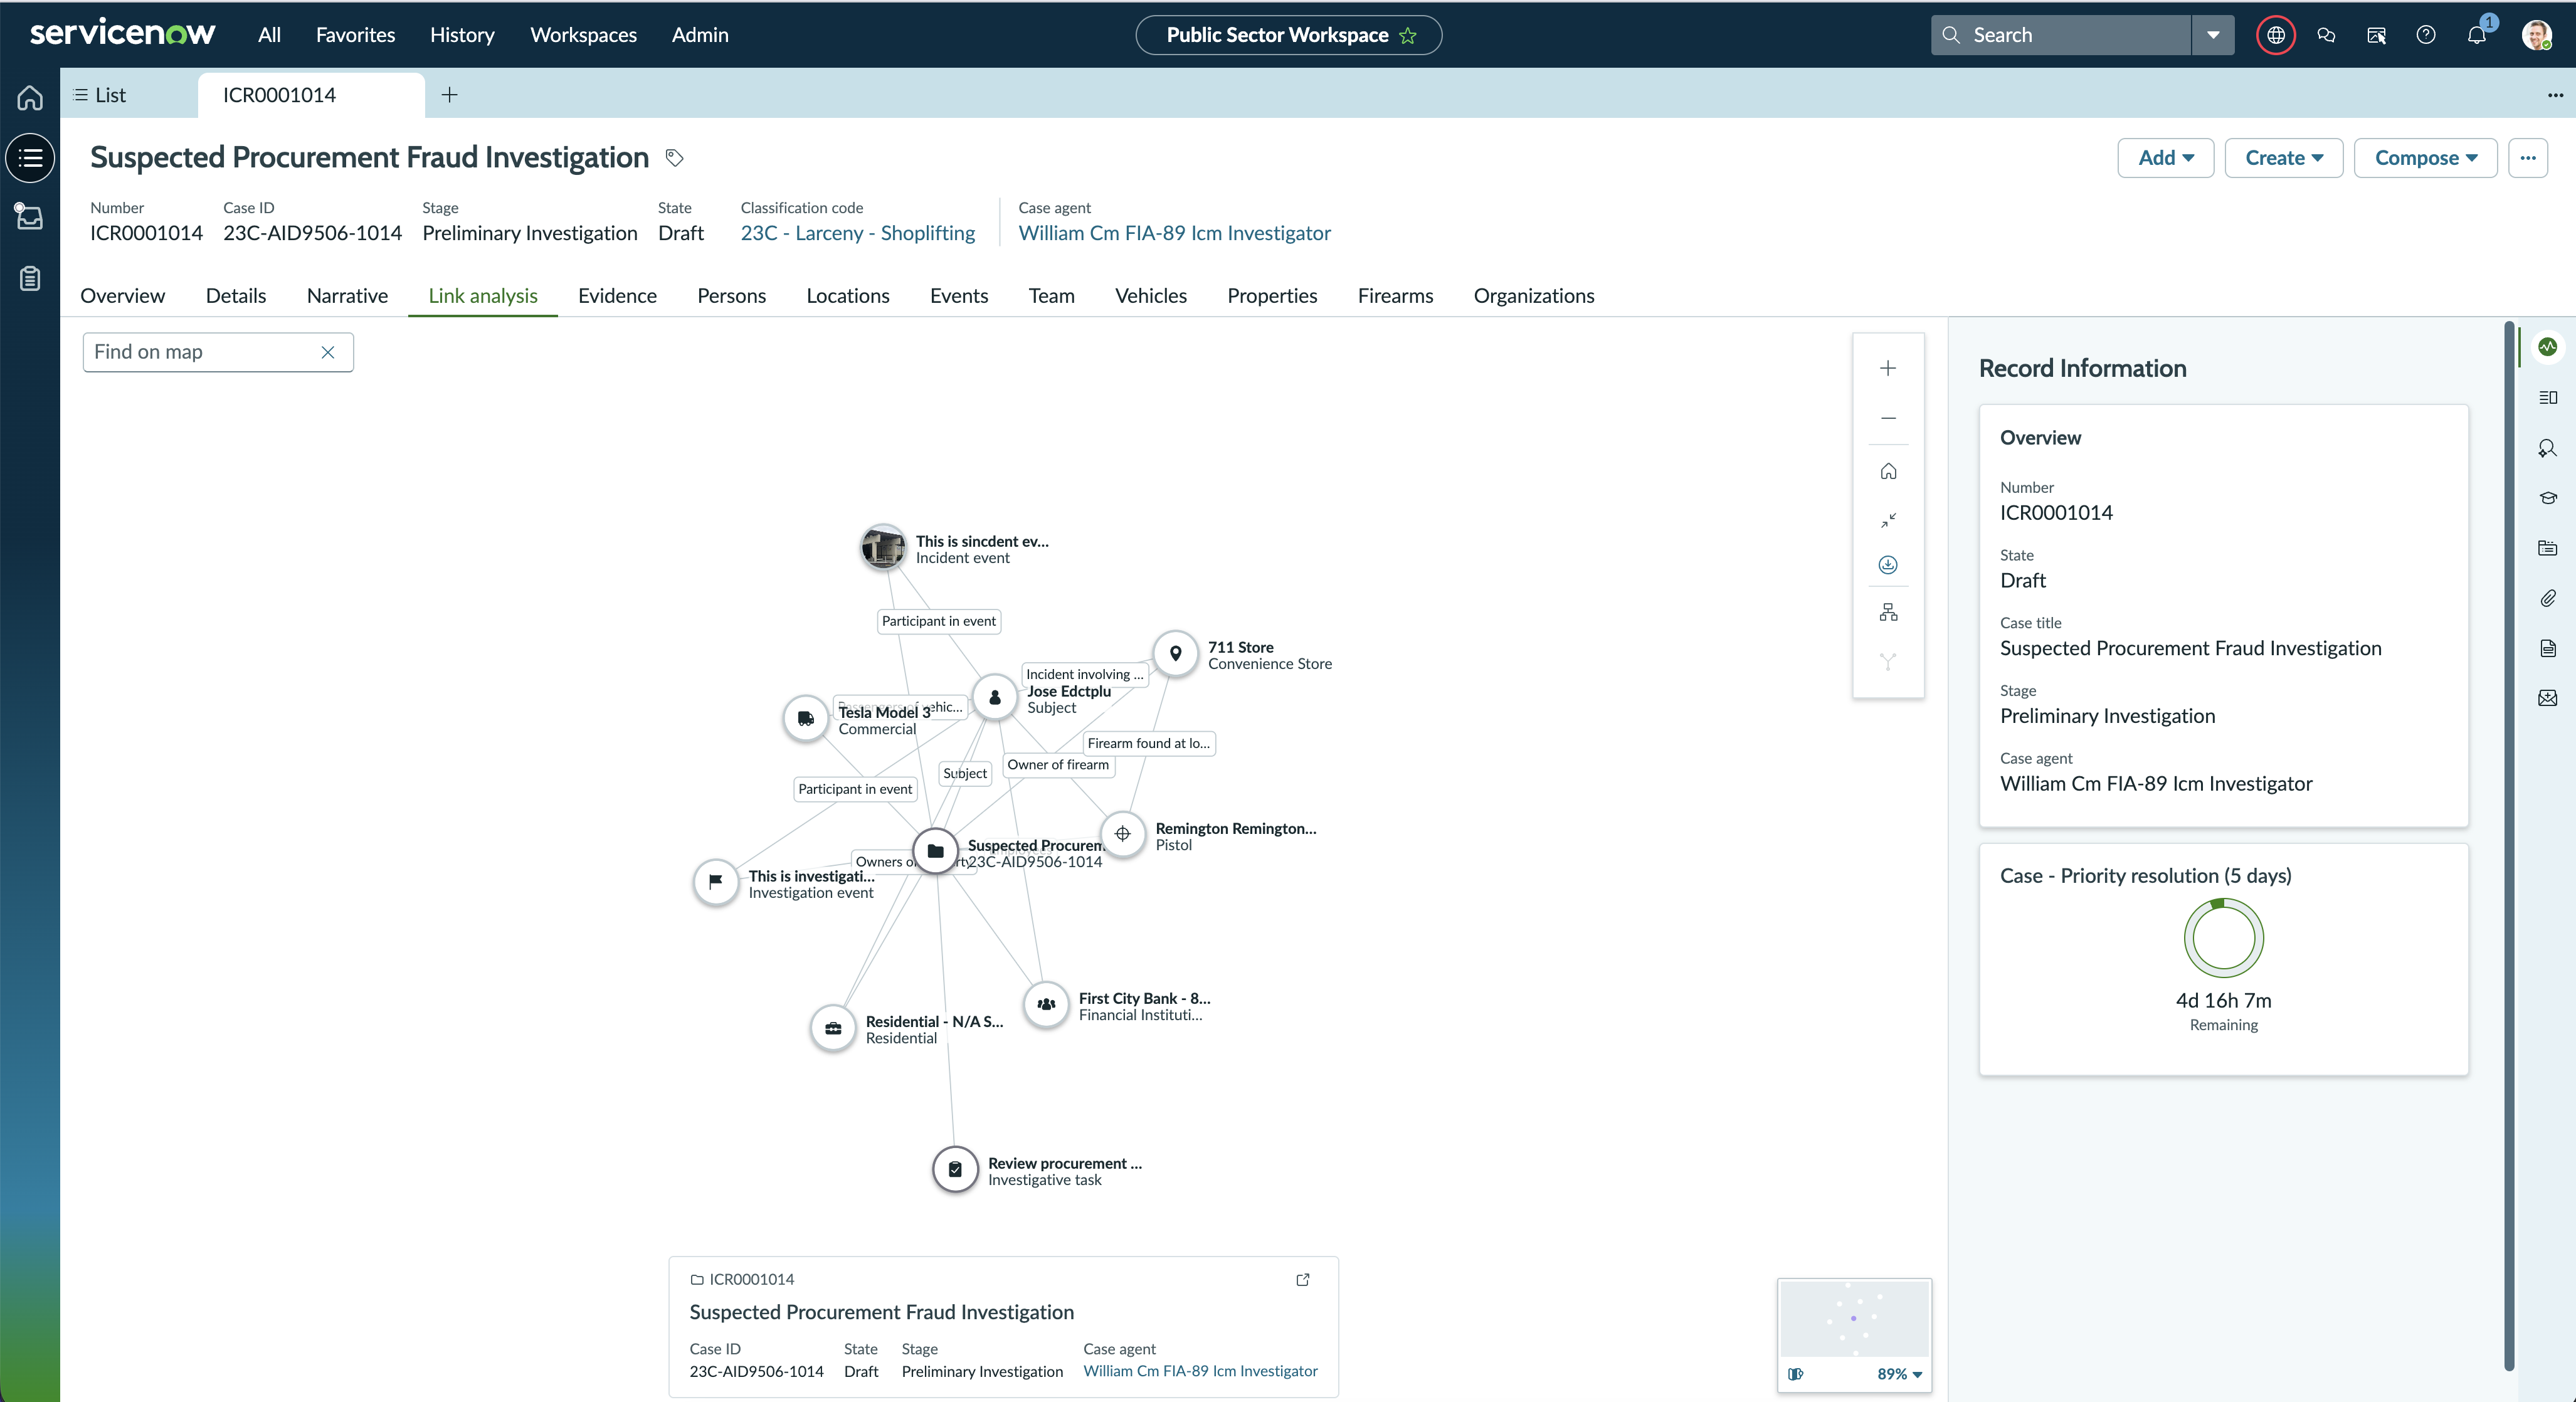Viewport: 2576px width, 1402px height.
Task: Reset map view with the home icon
Action: pyautogui.click(x=1887, y=471)
